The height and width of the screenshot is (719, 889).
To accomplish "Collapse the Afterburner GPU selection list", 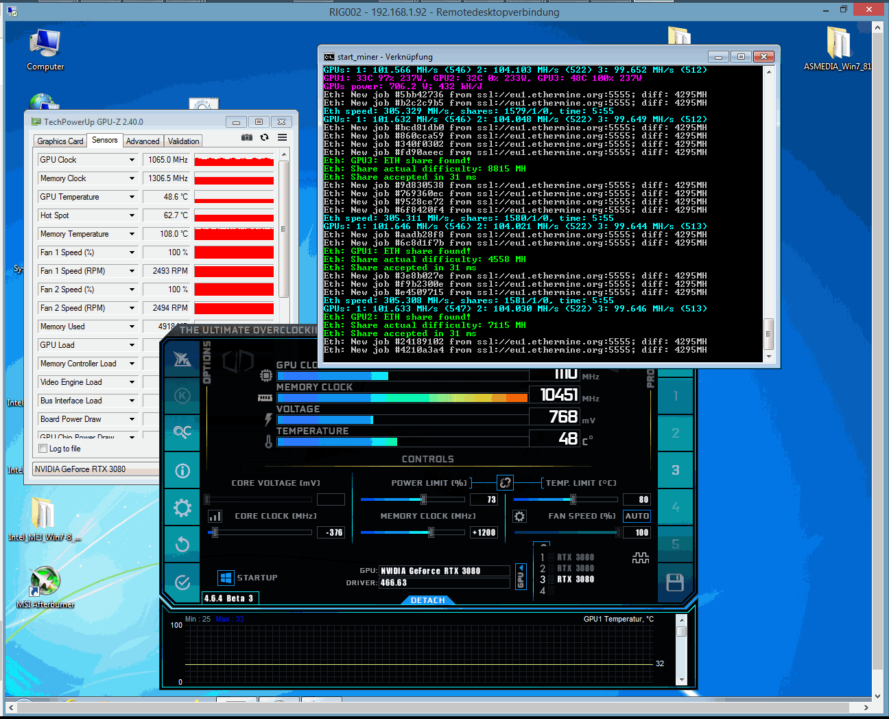I will (521, 576).
